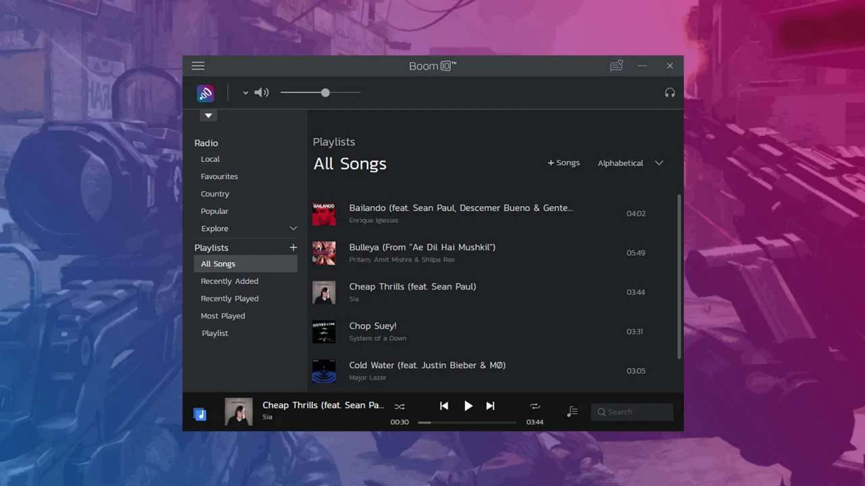
Task: Click the + Songs button
Action: pos(564,163)
